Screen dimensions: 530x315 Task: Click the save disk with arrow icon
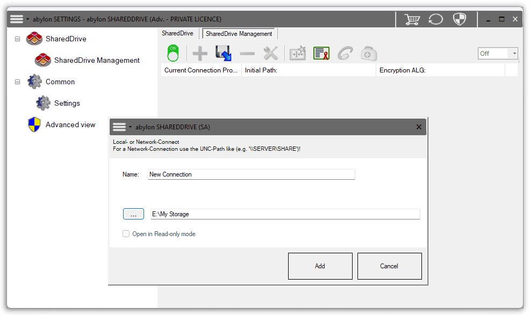[224, 53]
